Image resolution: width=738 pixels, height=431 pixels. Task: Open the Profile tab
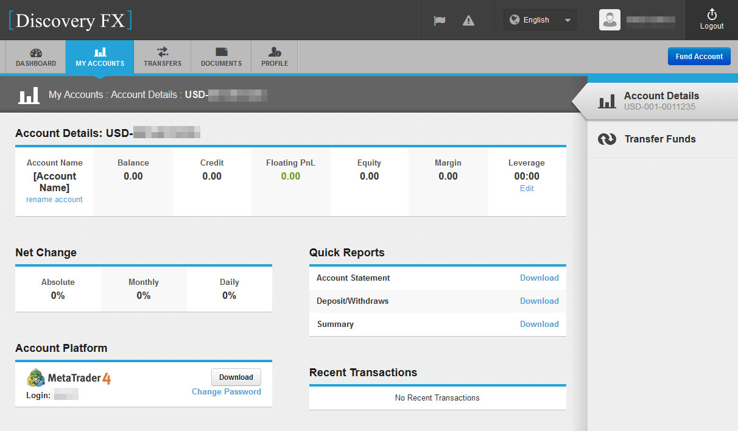coord(275,57)
